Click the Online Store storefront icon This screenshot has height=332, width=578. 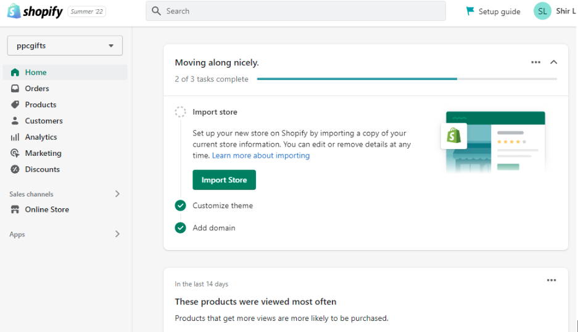[x=15, y=209]
